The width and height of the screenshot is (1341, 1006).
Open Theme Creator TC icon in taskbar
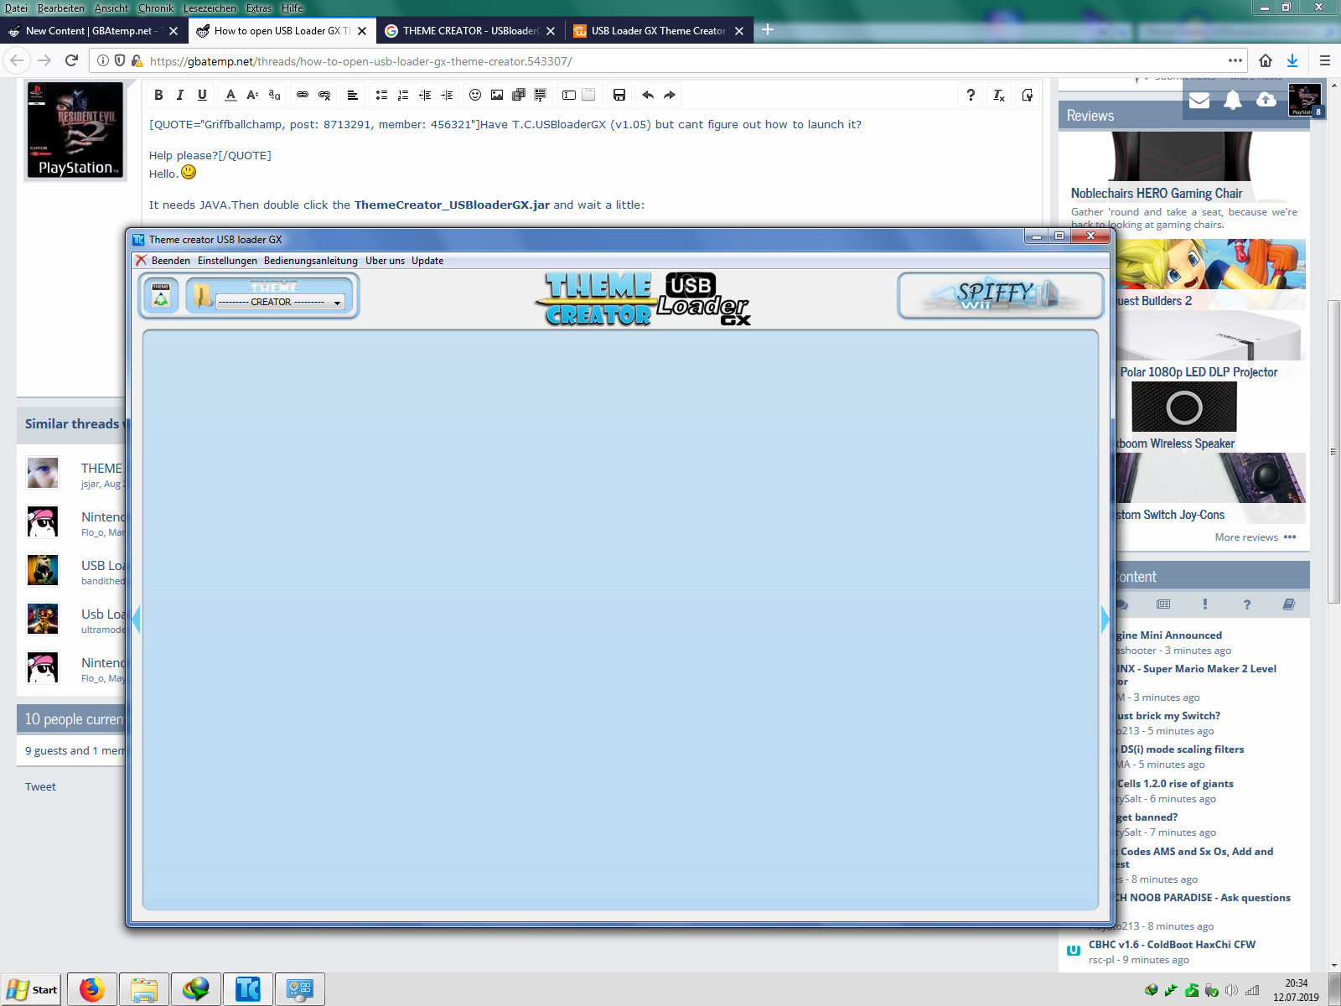point(248,990)
